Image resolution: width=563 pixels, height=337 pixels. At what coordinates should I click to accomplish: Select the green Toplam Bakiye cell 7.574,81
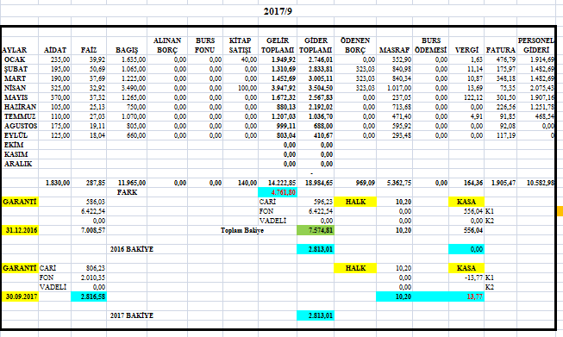[x=316, y=230]
